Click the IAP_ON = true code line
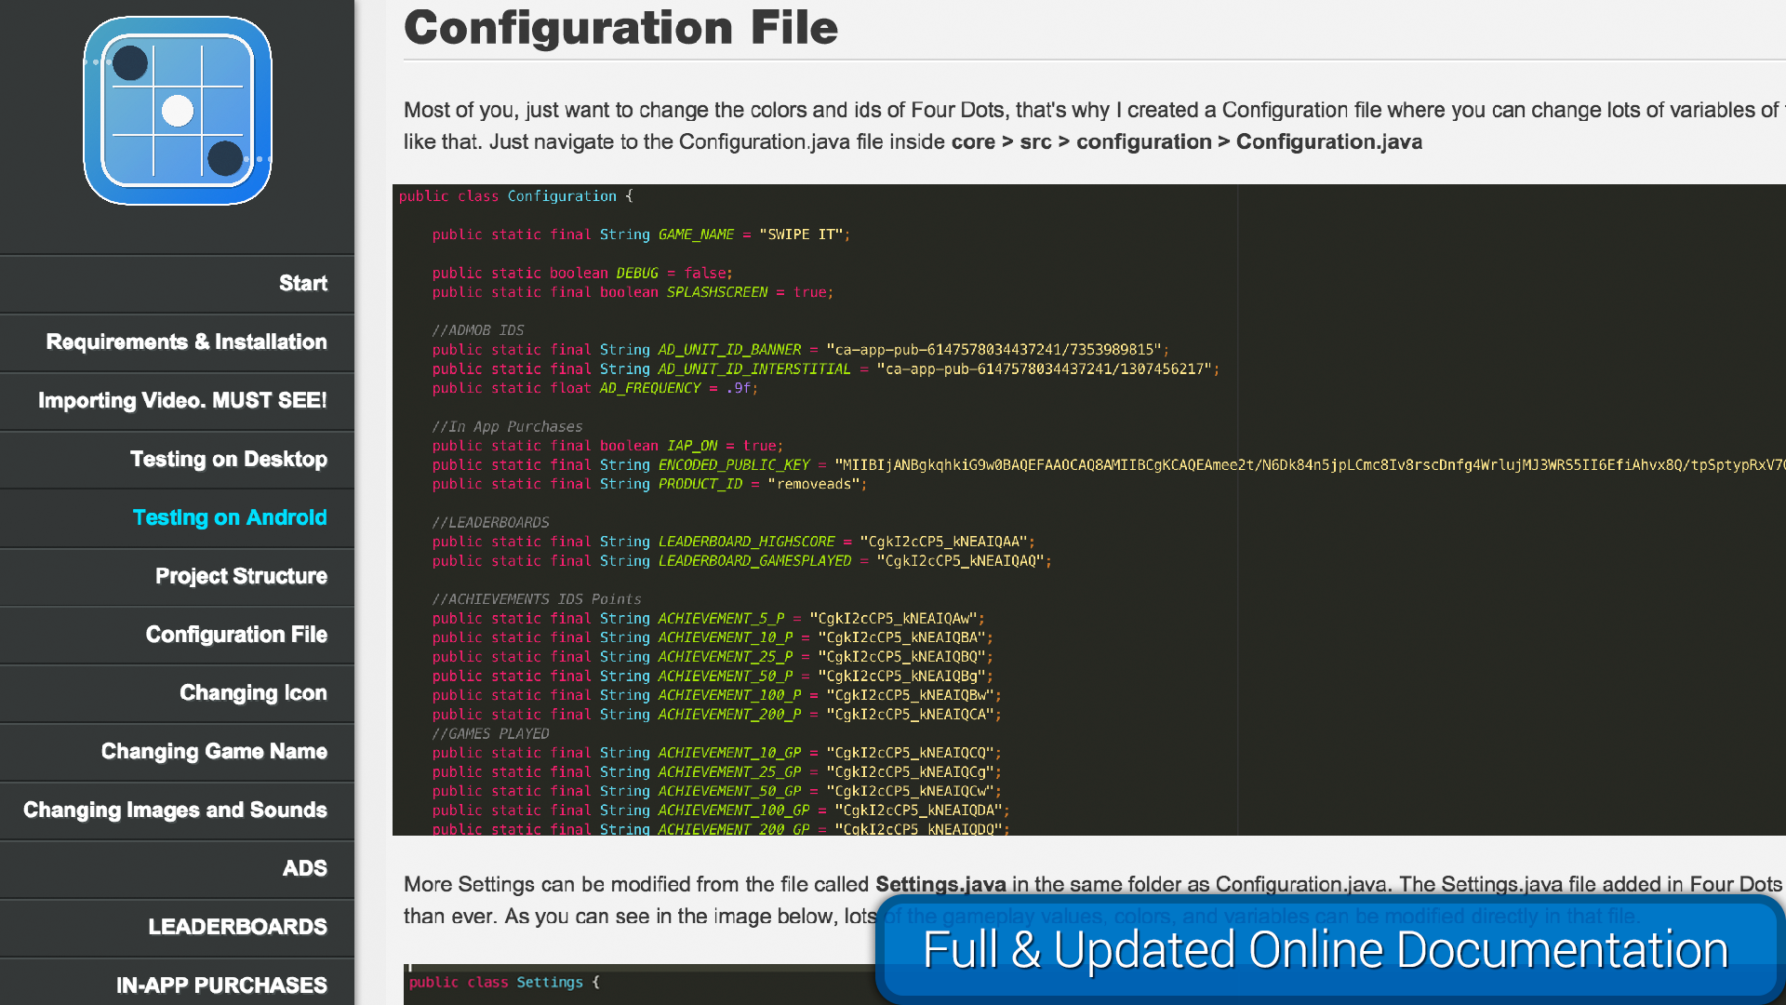 point(607,446)
